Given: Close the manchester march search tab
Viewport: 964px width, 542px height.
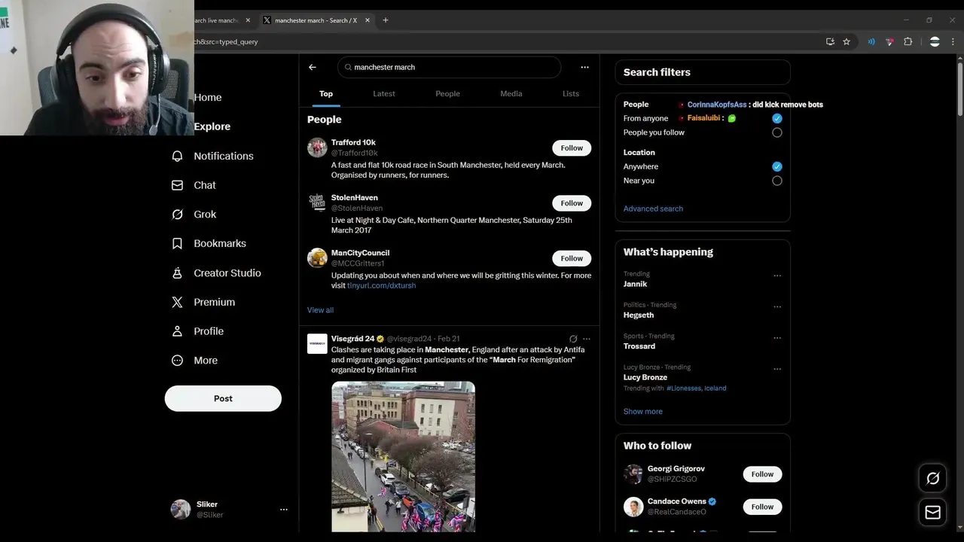Looking at the screenshot, I should tap(368, 20).
